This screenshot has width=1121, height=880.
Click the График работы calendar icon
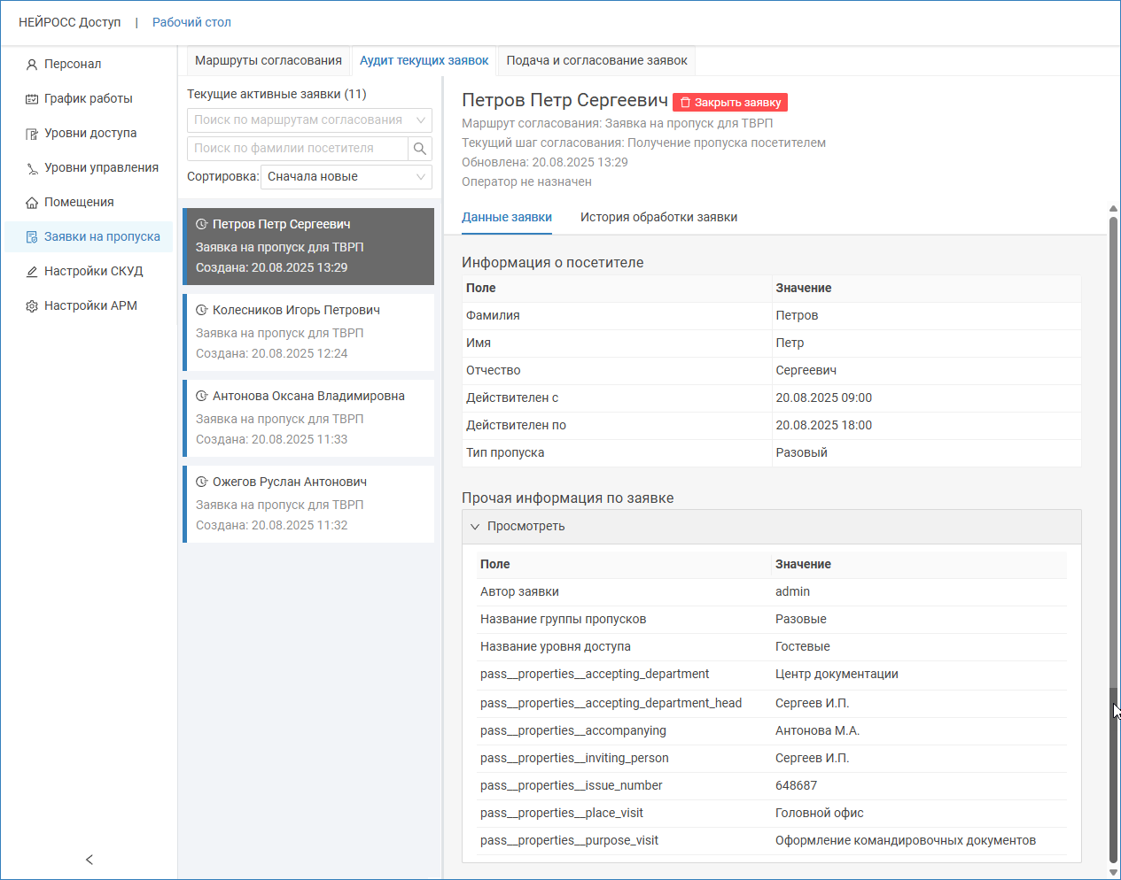pos(32,99)
